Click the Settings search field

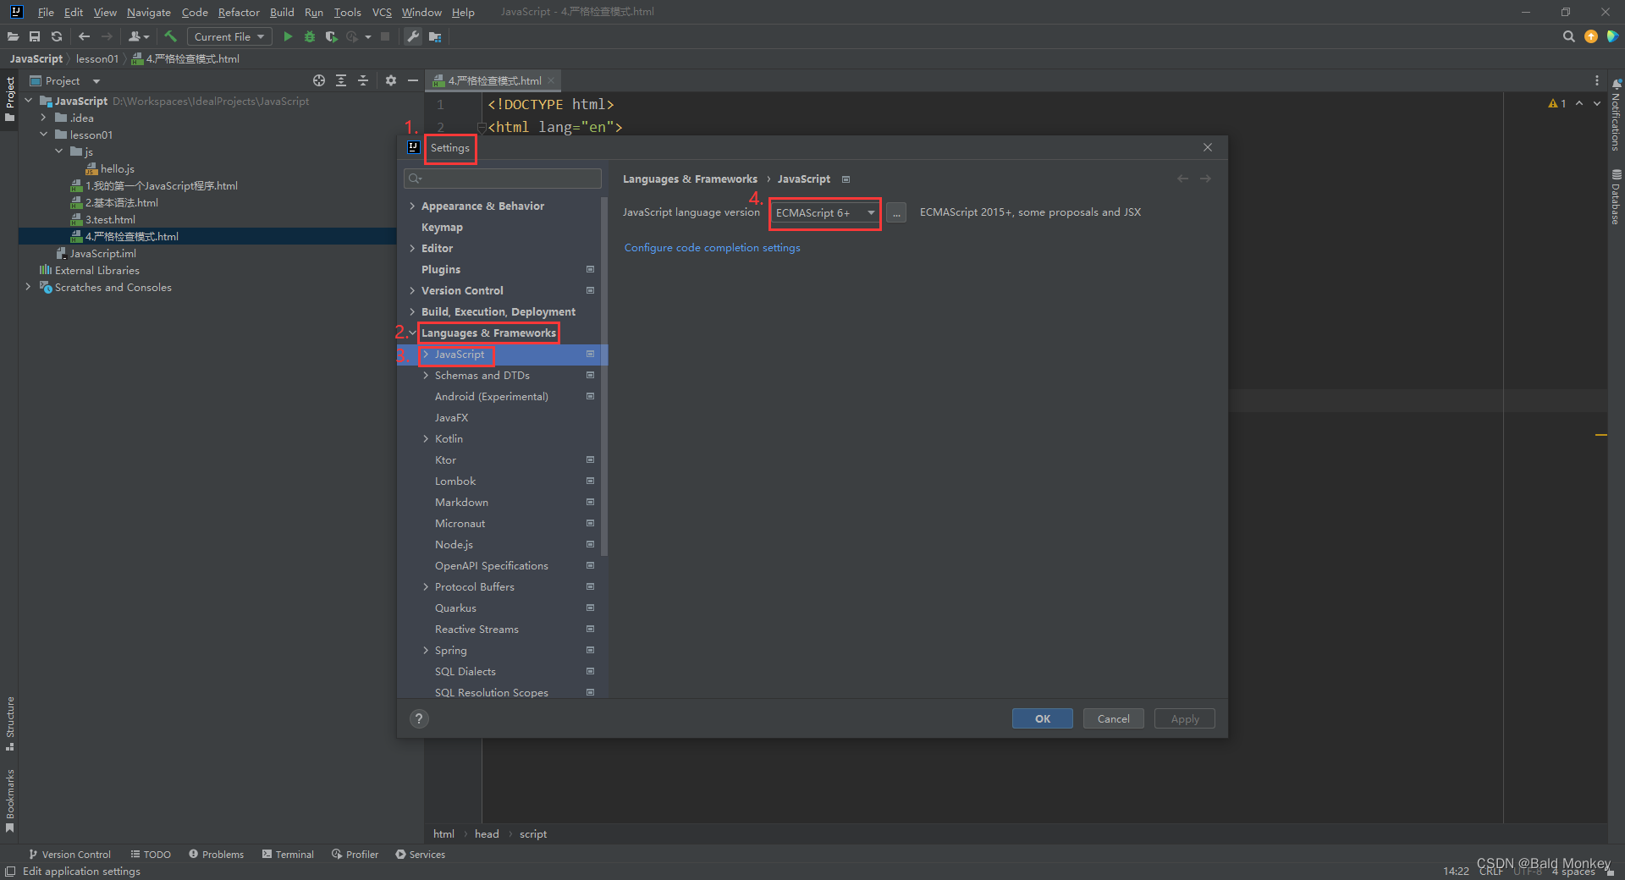coord(503,178)
